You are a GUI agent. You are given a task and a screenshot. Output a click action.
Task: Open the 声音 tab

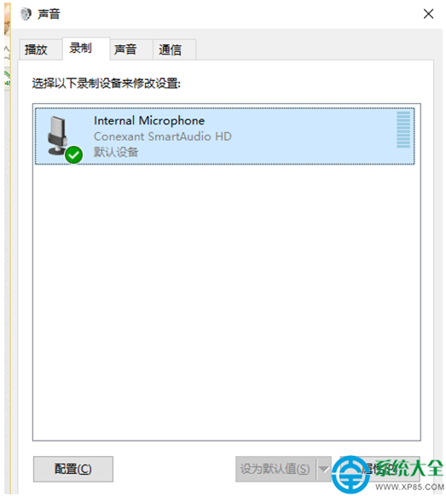125,49
